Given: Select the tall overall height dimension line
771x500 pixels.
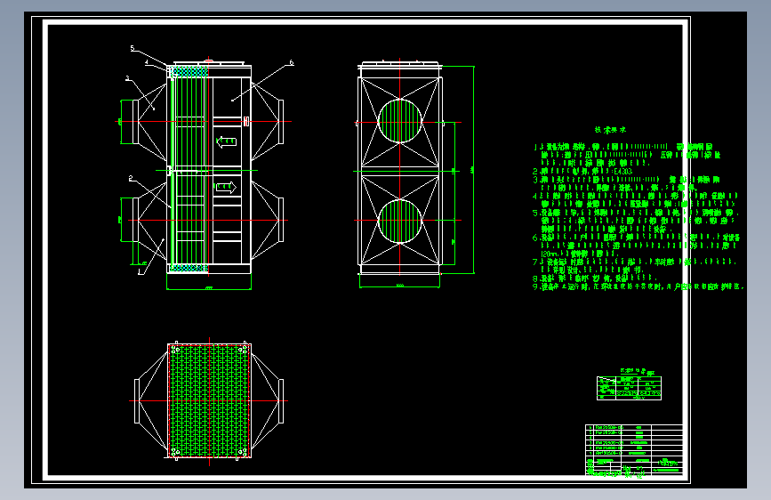Looking at the screenshot, I should (473, 169).
